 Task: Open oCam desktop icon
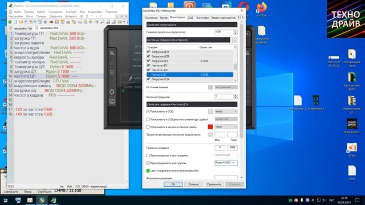(x=352, y=150)
